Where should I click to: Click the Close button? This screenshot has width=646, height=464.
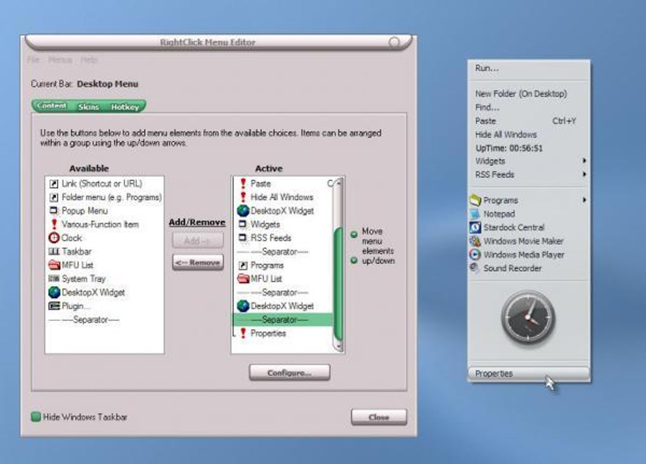tap(379, 417)
